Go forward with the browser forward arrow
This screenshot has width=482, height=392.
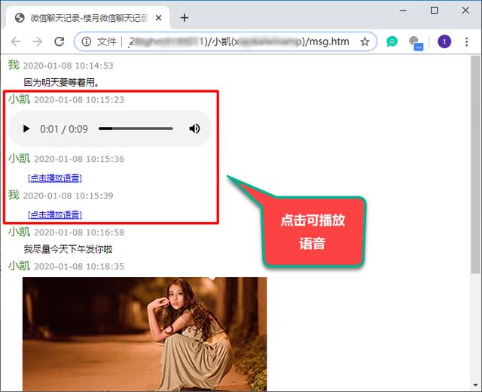(37, 41)
